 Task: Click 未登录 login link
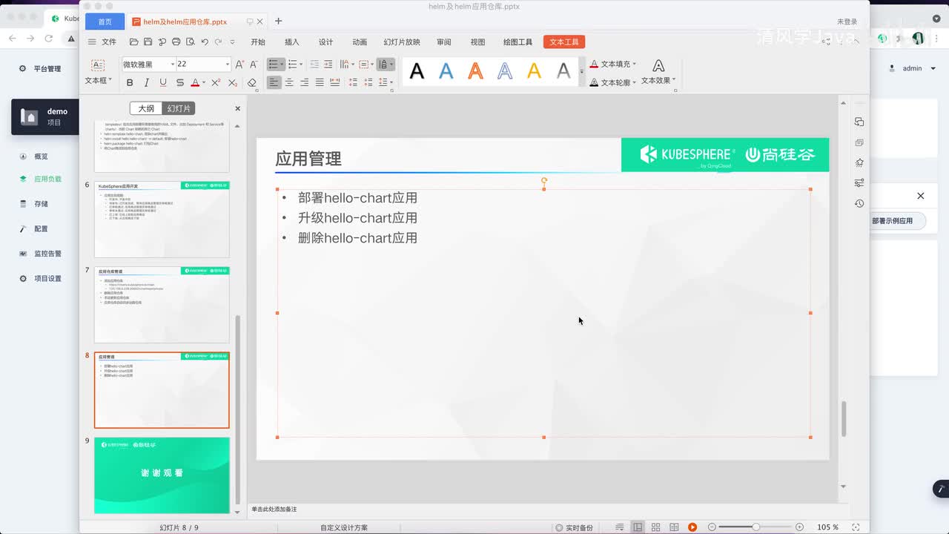click(847, 22)
